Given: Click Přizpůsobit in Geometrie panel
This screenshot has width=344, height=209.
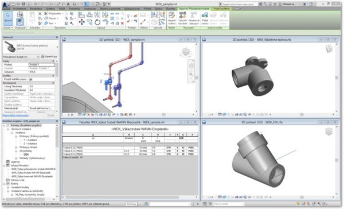Looking at the screenshot, I should (x=54, y=14).
